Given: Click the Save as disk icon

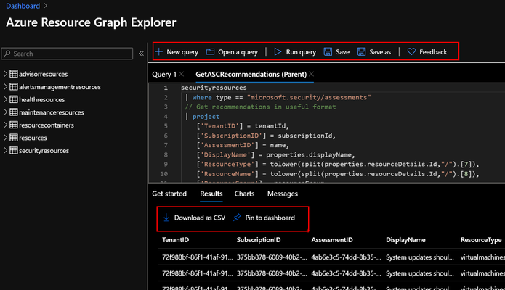Looking at the screenshot, I should click(361, 51).
